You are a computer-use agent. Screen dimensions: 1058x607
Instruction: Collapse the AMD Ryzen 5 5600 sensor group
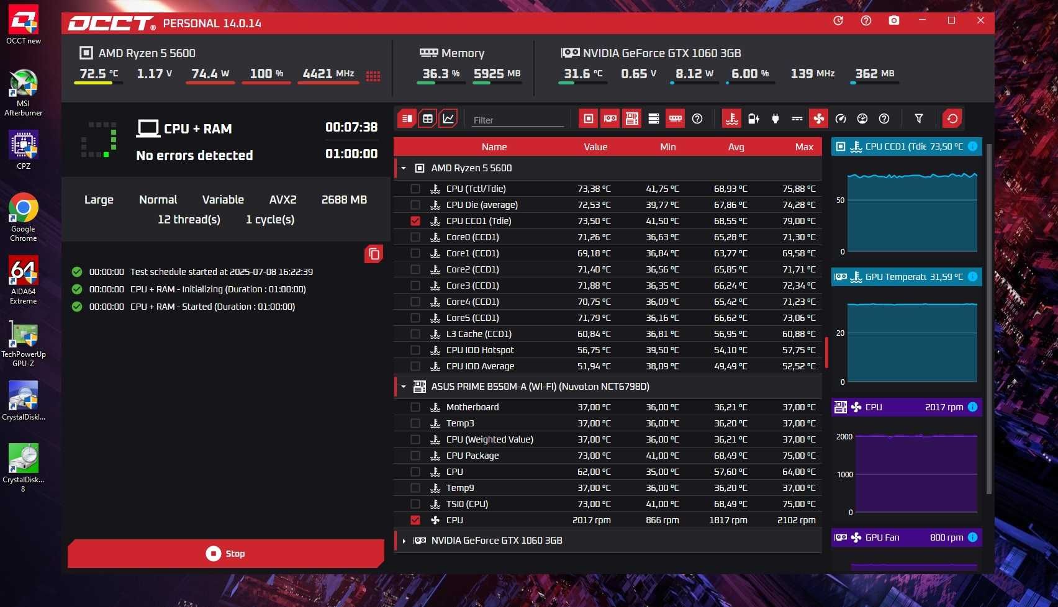coord(404,168)
